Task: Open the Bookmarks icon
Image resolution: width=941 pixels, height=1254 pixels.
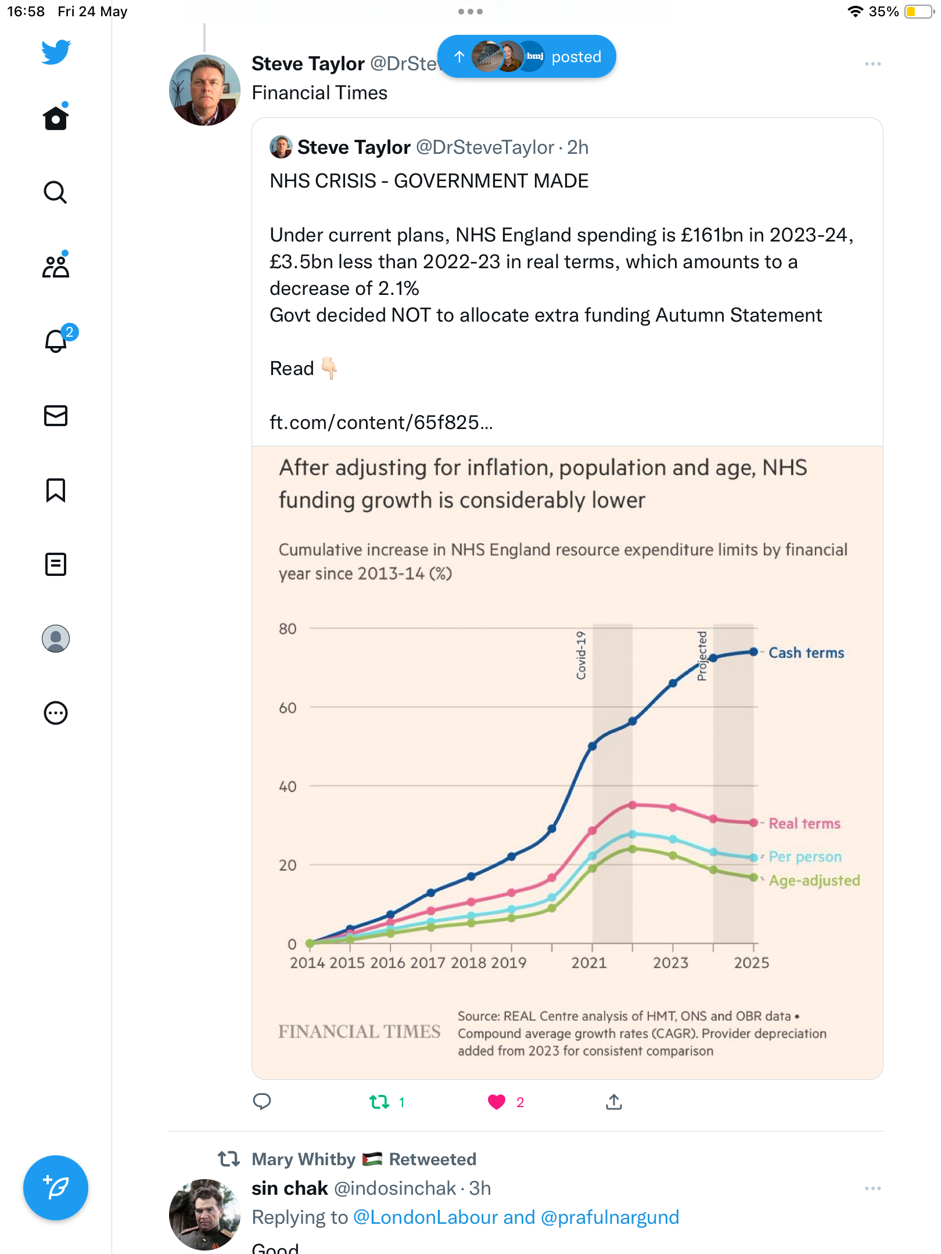Action: point(56,490)
